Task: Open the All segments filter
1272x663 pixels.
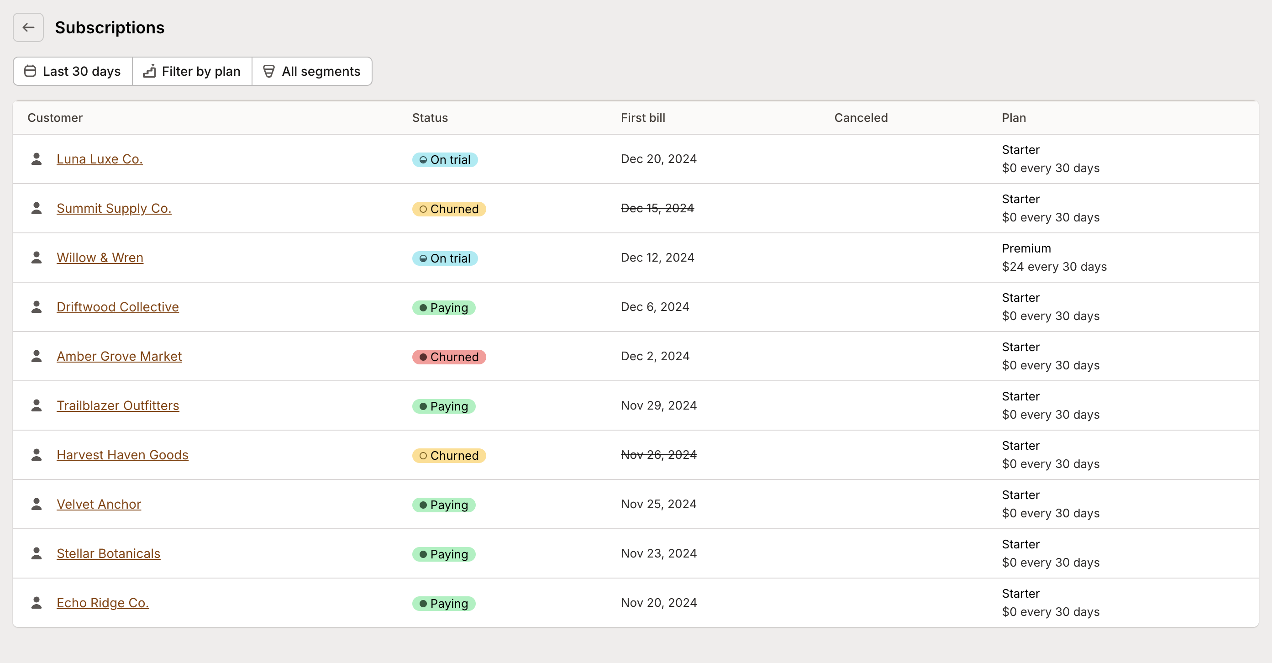Action: [x=312, y=72]
